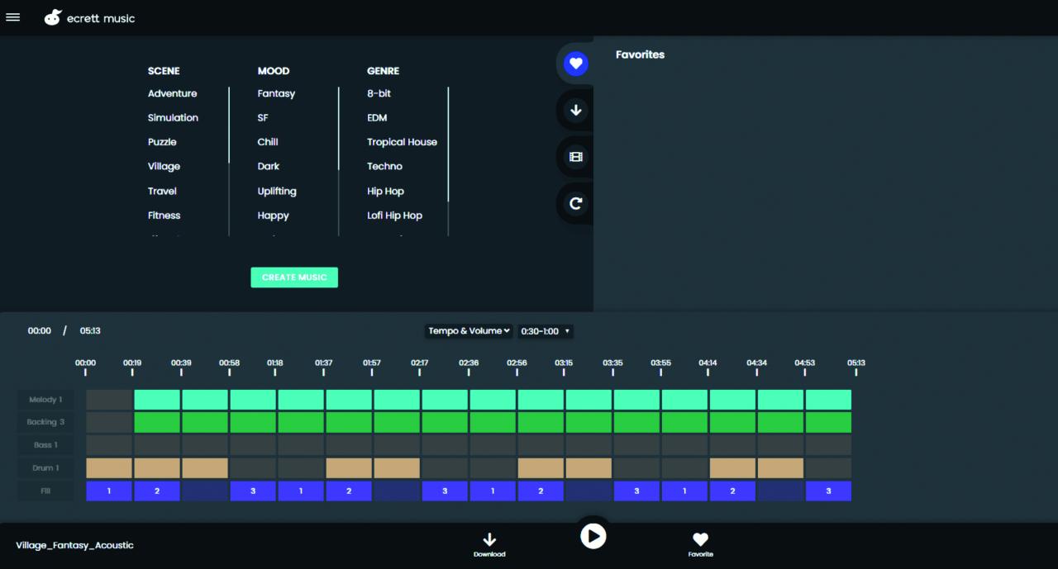The width and height of the screenshot is (1058, 569).
Task: Pick the Techno genre
Action: coord(384,166)
